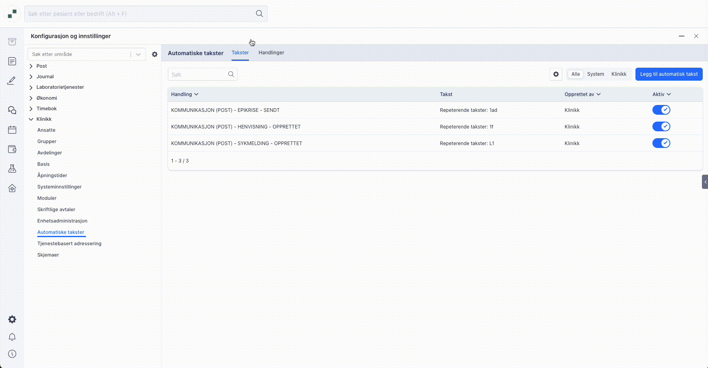Sort by Aktiv column header
The image size is (708, 368).
click(x=661, y=94)
